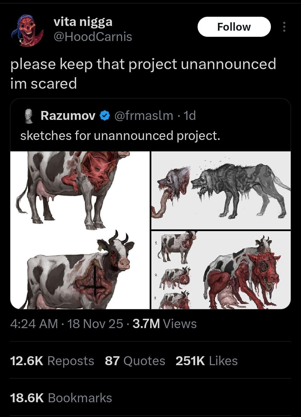The image size is (301, 417).
Task: Click the "sketches for unannounced project." text
Action: pos(120,136)
